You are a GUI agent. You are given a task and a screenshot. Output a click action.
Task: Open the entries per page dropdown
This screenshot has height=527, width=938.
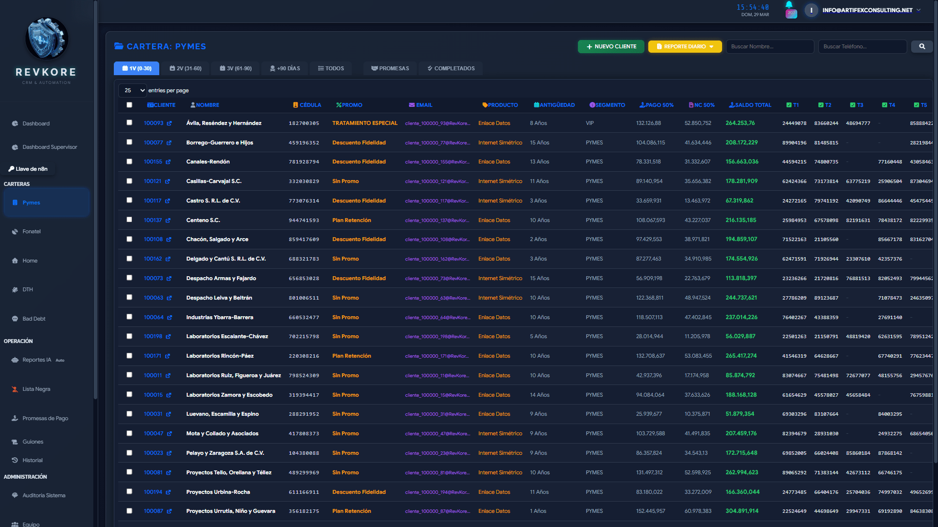click(x=132, y=90)
